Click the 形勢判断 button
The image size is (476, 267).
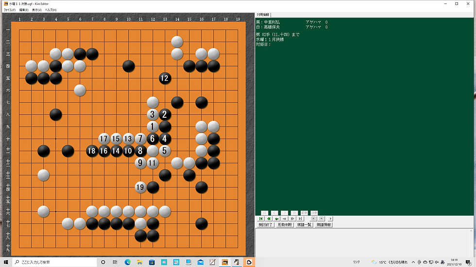click(285, 225)
